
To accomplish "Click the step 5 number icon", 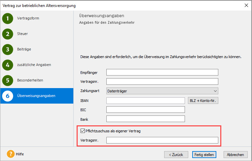I will pos(8,80).
